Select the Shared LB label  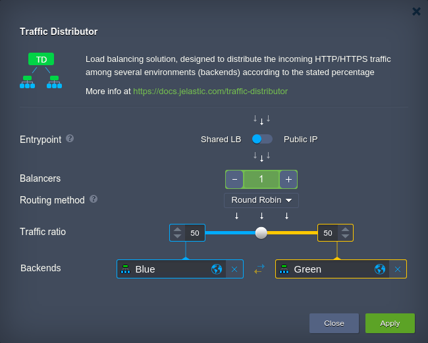point(221,140)
